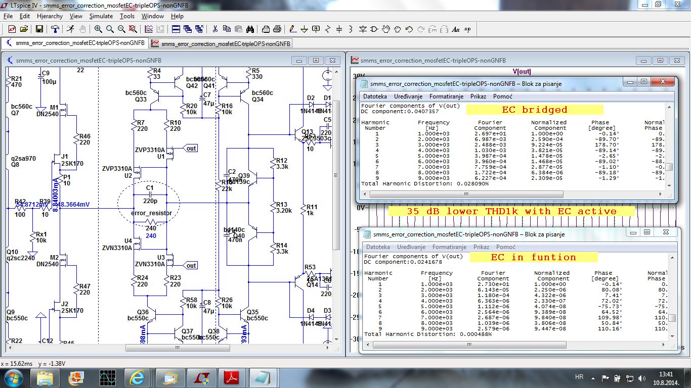Click the taskbar clock showing 13:41

click(x=666, y=374)
